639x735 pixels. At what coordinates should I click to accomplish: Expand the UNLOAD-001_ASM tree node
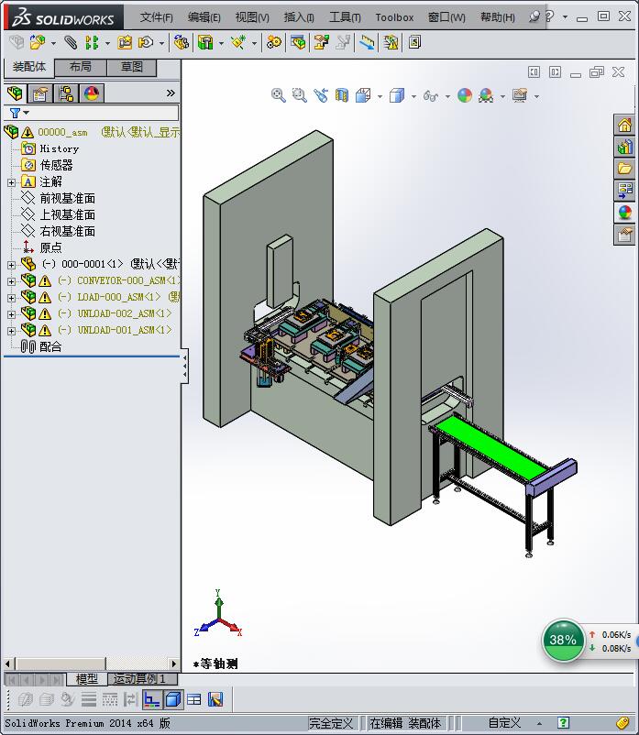(x=11, y=331)
